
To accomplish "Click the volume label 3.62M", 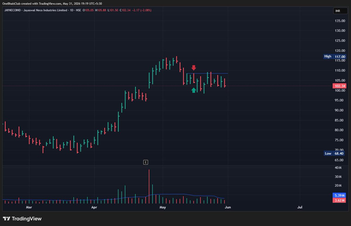I will tap(340, 200).
